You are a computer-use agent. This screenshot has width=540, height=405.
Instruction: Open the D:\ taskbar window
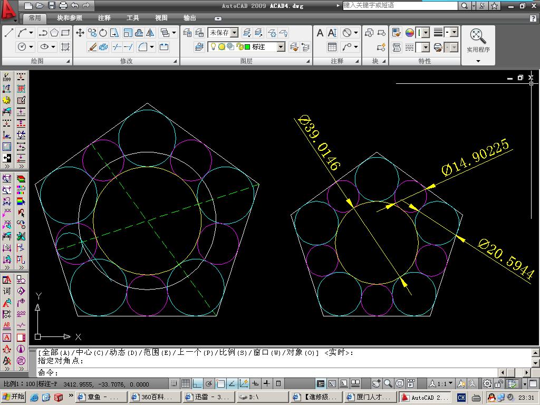[x=262, y=398]
